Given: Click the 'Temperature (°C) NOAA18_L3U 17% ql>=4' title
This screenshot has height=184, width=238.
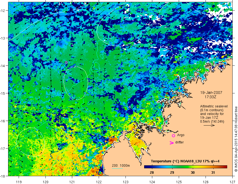Looking at the screenshot, I should pos(185,161).
